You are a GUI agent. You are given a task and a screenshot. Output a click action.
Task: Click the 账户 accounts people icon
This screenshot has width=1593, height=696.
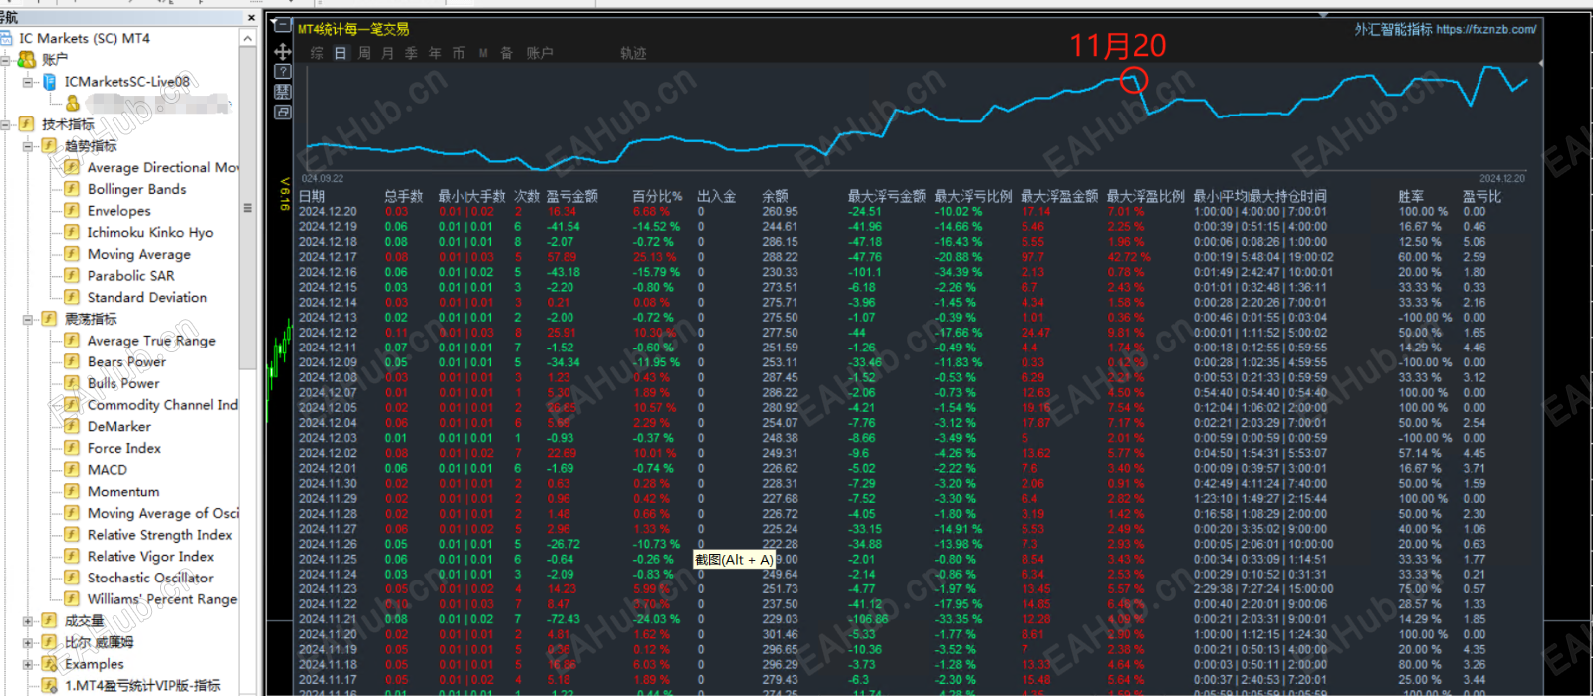coord(27,60)
